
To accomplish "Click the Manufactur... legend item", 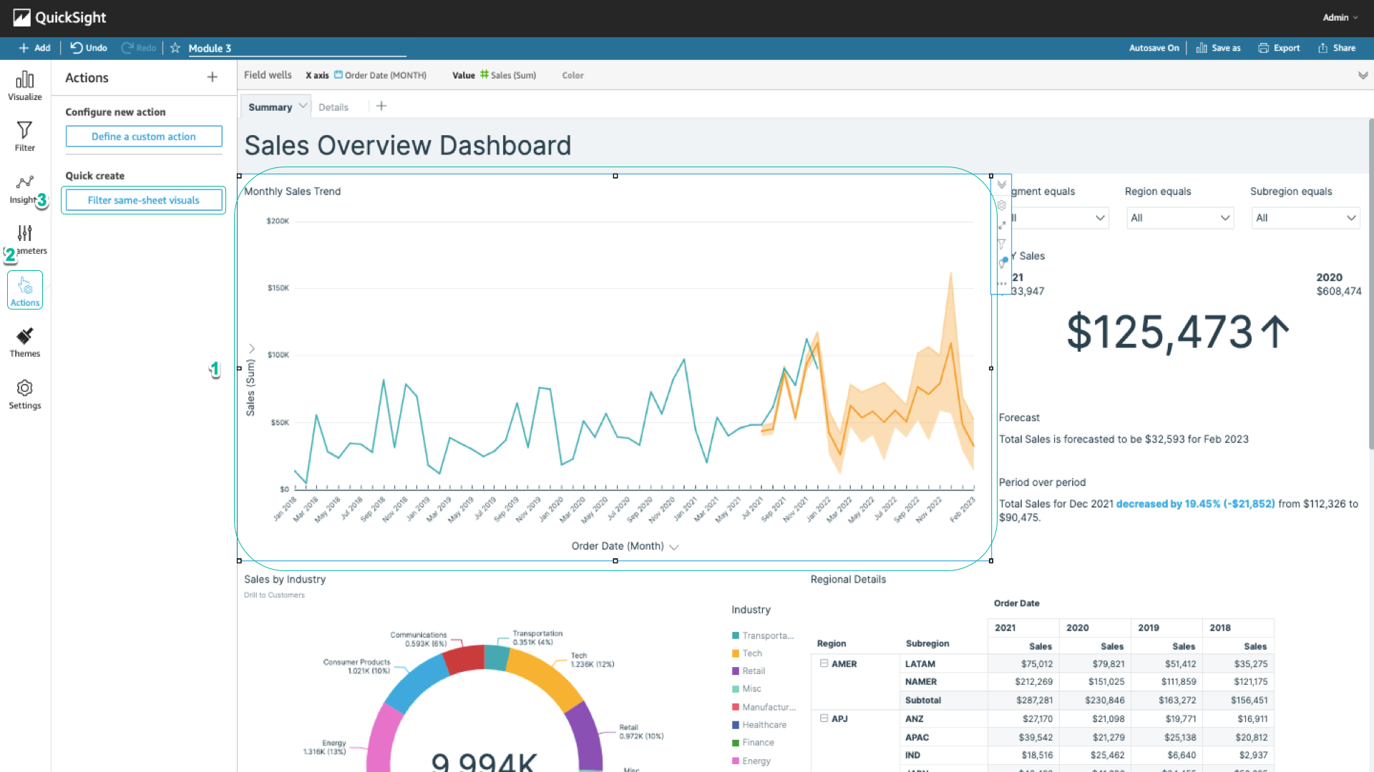I will pyautogui.click(x=764, y=707).
